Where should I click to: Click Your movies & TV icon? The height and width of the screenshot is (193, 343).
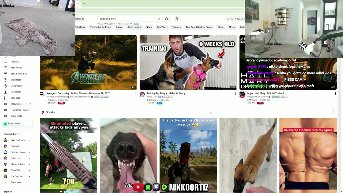[x=5, y=74]
